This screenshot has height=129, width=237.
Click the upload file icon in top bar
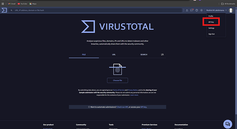coord(187,10)
